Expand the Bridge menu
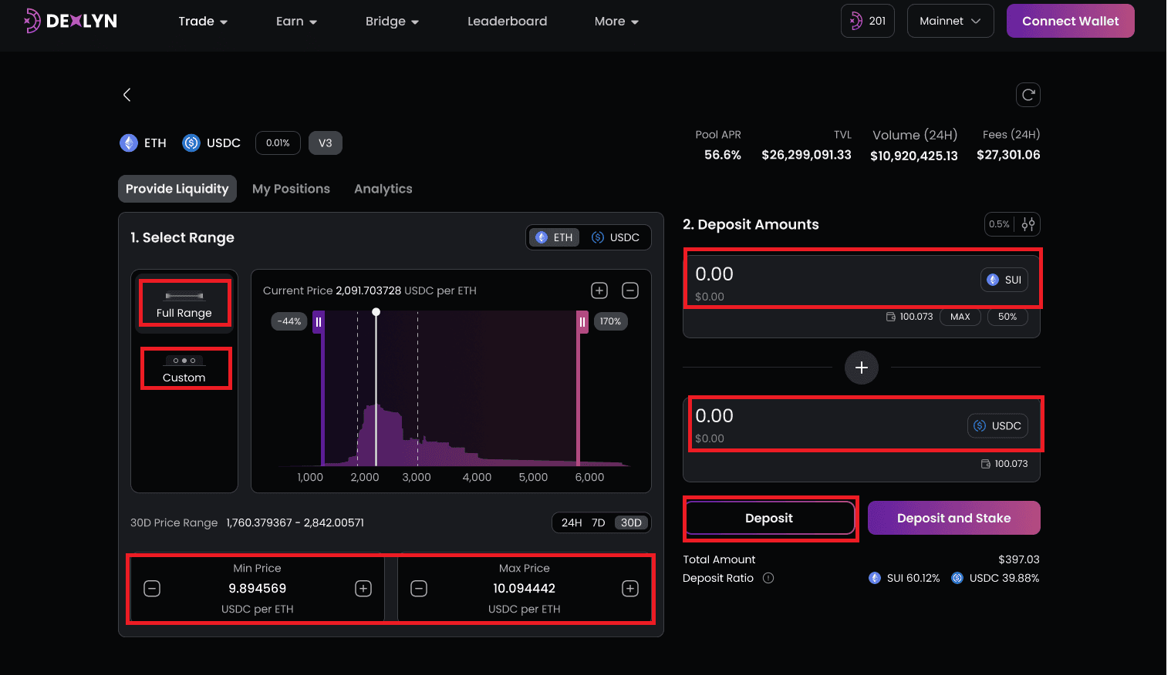Screen dimensions: 1171x675 pyautogui.click(x=392, y=22)
